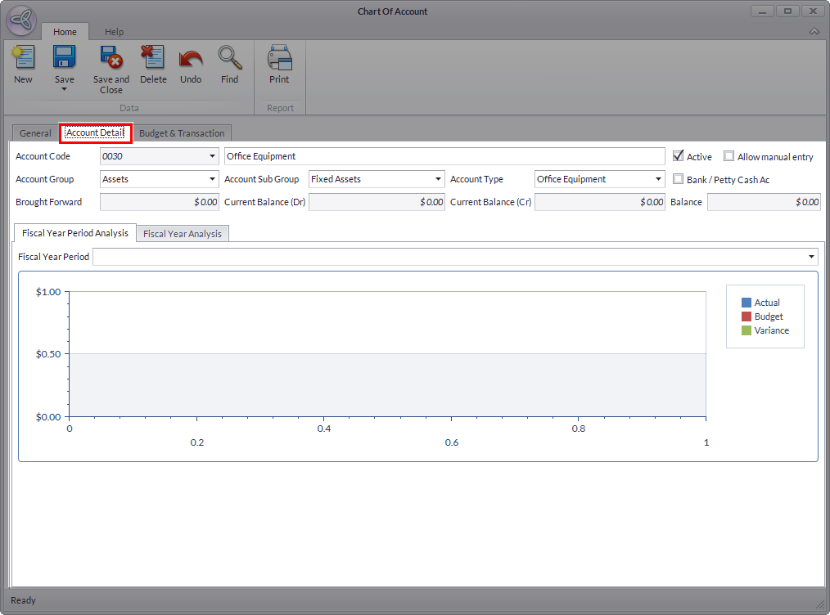Expand the Fiscal Year Period dropdown
This screenshot has height=615, width=830.
click(x=810, y=257)
